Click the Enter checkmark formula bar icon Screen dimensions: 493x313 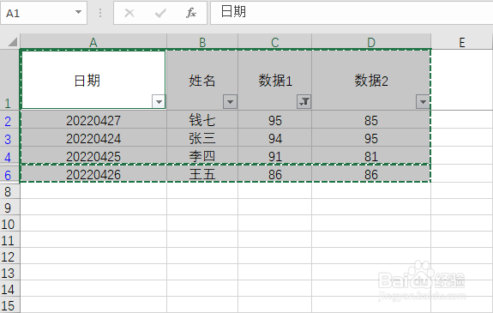pos(160,13)
